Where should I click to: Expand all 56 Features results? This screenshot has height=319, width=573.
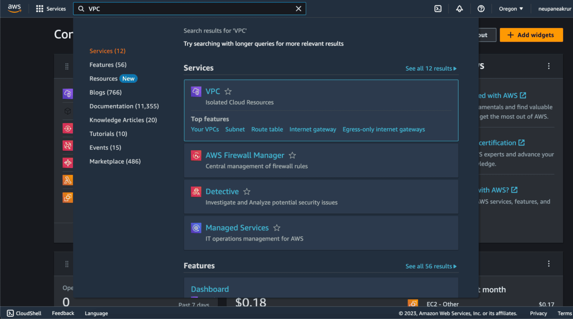(431, 266)
